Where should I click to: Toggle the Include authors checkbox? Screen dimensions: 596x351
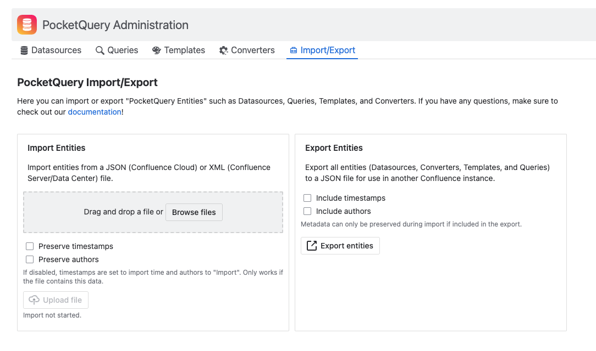[307, 211]
